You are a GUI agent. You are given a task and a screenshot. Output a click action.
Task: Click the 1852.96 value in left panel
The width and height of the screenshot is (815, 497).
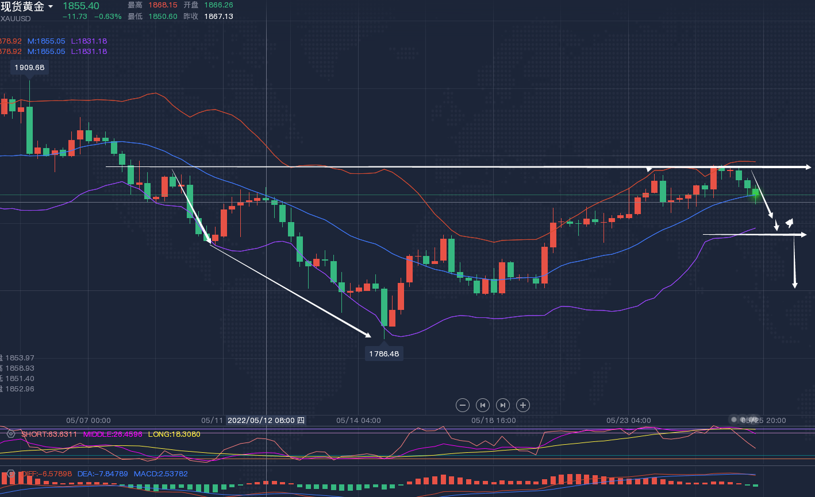pyautogui.click(x=20, y=389)
